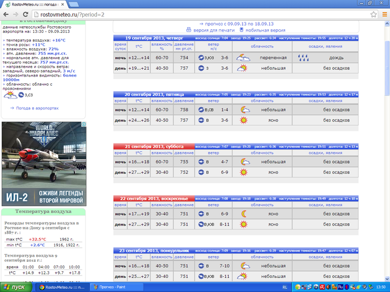Click current wind direction icon in sidebar
The image size is (390, 292).
click(x=21, y=95)
